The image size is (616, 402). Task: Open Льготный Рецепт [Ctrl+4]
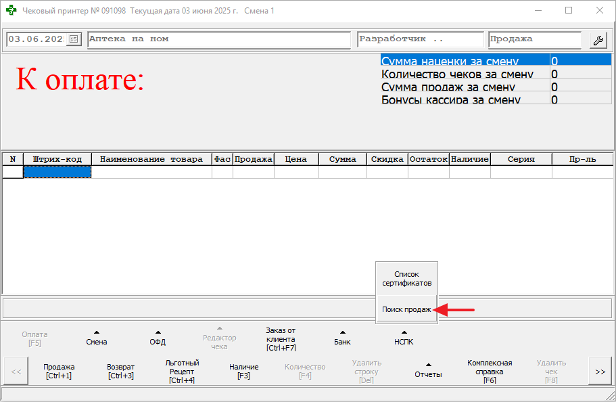[x=182, y=371]
